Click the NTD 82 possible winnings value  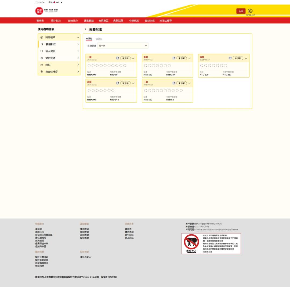170,99
